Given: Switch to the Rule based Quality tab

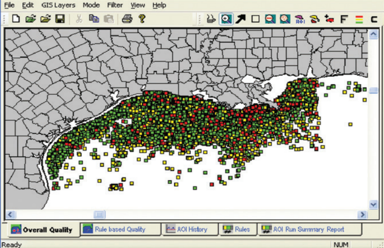Looking at the screenshot, I should tap(121, 229).
